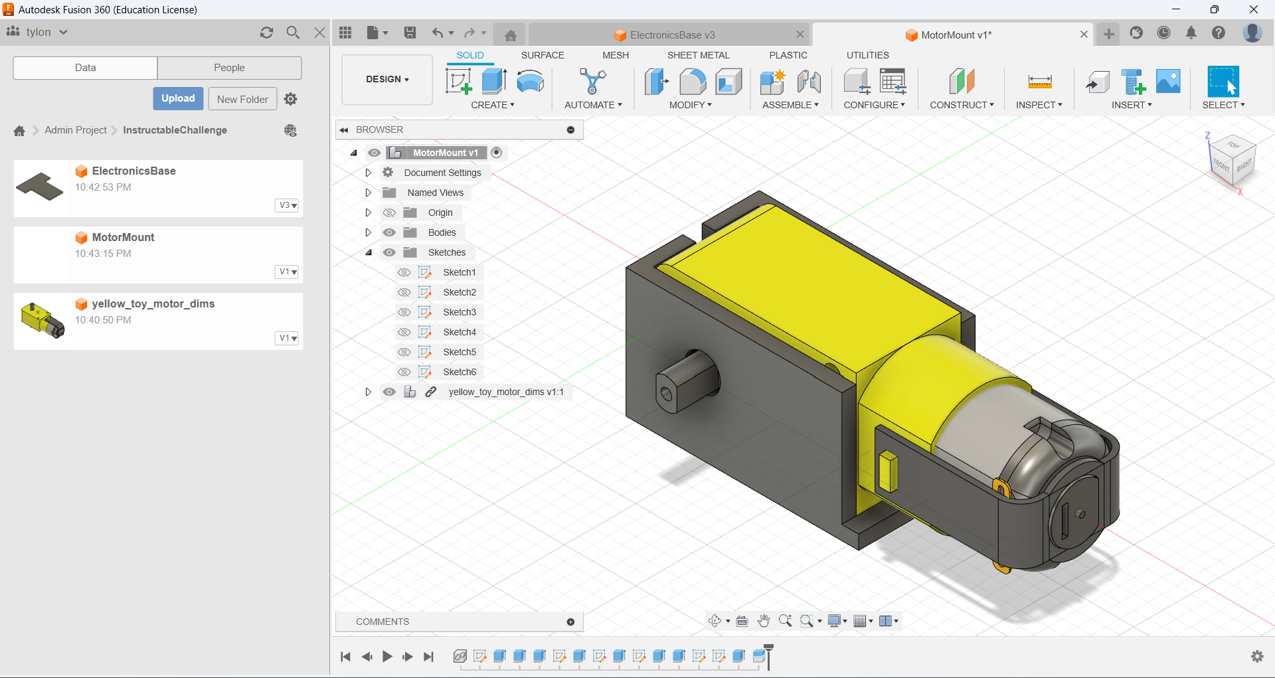Open the job status clock icon

click(1163, 33)
